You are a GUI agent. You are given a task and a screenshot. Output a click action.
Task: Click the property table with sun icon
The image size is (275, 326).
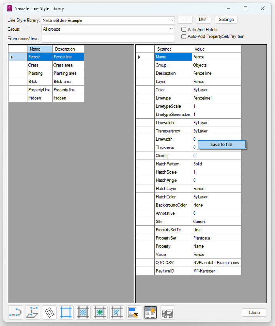click(151, 312)
